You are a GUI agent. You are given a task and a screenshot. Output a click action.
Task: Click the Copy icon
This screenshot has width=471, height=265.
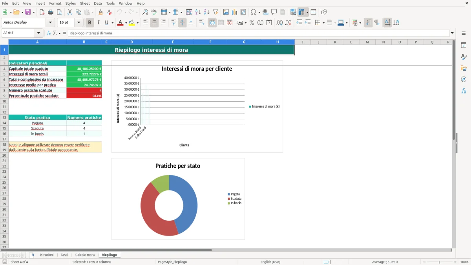click(78, 12)
